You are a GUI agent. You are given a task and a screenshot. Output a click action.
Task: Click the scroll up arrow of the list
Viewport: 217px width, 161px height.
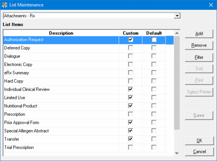coord(177,33)
